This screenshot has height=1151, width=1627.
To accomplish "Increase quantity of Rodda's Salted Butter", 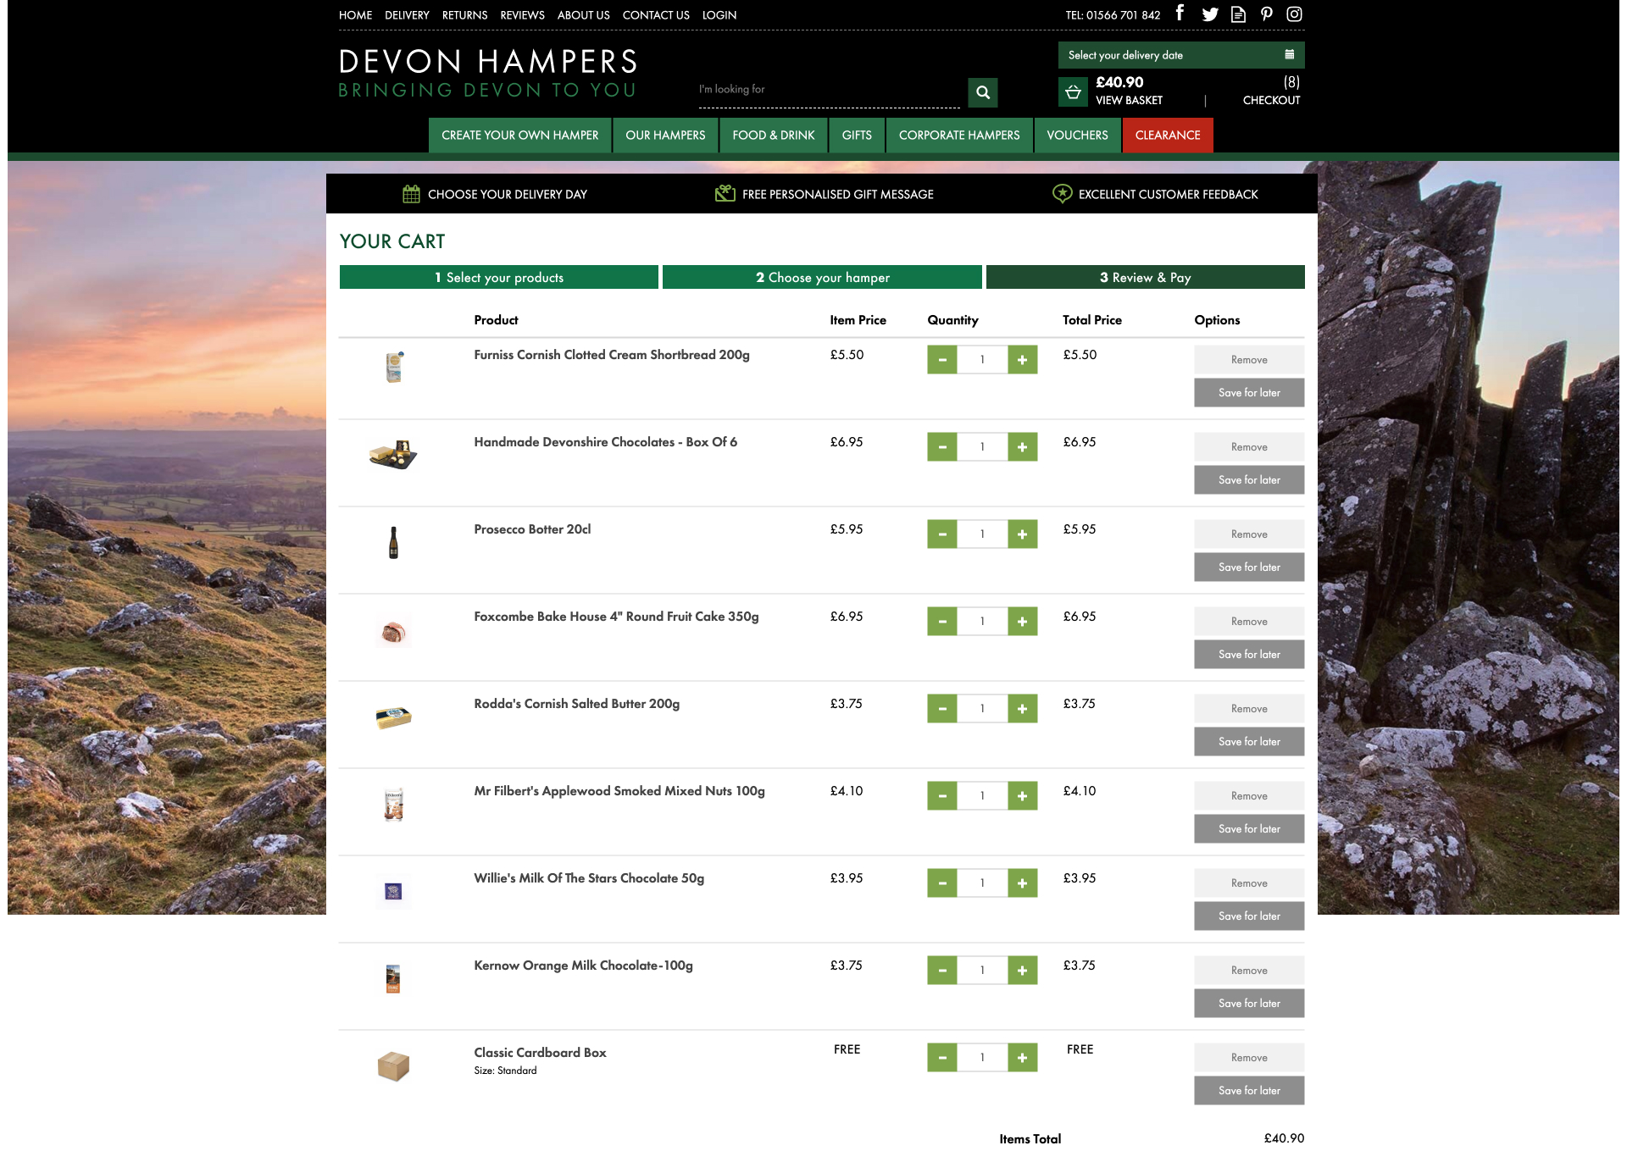I will (1022, 709).
